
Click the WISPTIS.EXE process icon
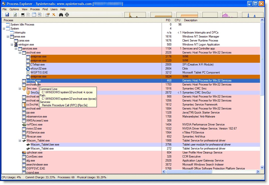click(28, 72)
